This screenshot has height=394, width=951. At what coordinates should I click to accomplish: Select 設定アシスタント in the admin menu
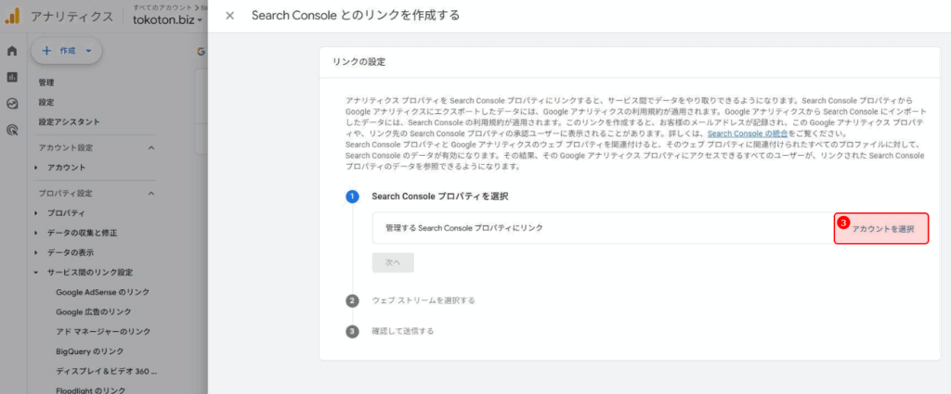click(x=69, y=121)
